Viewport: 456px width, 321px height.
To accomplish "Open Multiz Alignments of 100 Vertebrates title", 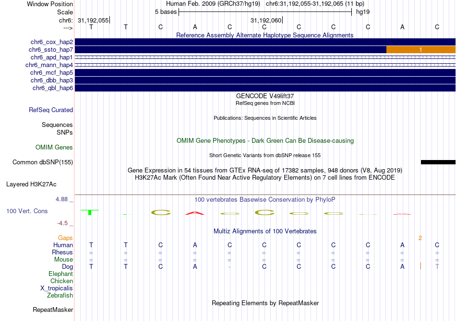I will 265,231.
